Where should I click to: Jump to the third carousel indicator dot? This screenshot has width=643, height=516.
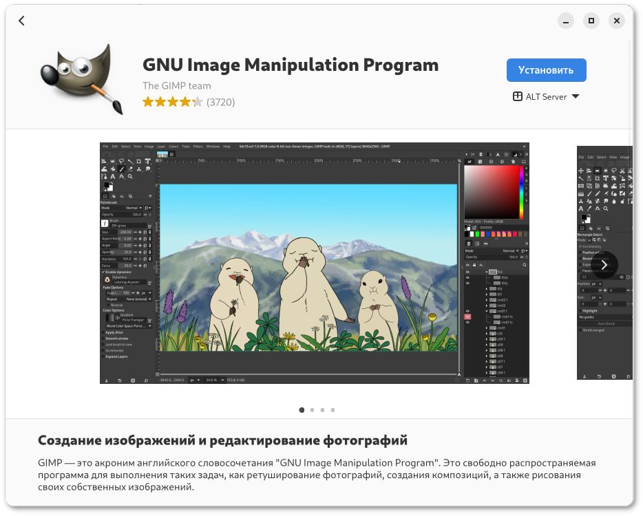click(322, 410)
